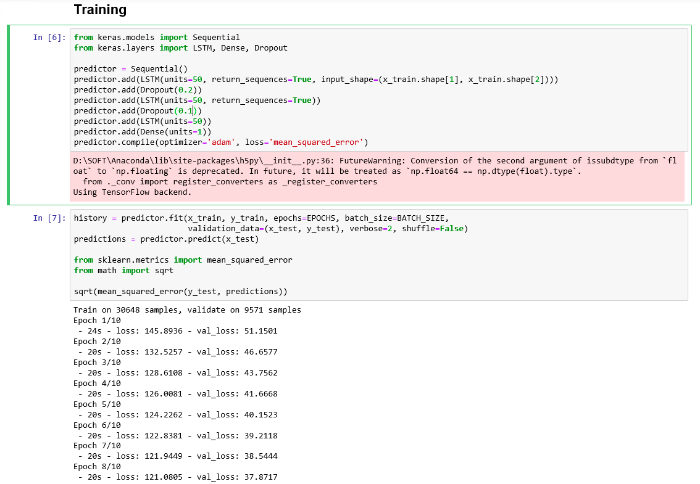
Task: Click 'from keras.layers import LSTM, Dense, Dropout' line
Action: pos(181,47)
